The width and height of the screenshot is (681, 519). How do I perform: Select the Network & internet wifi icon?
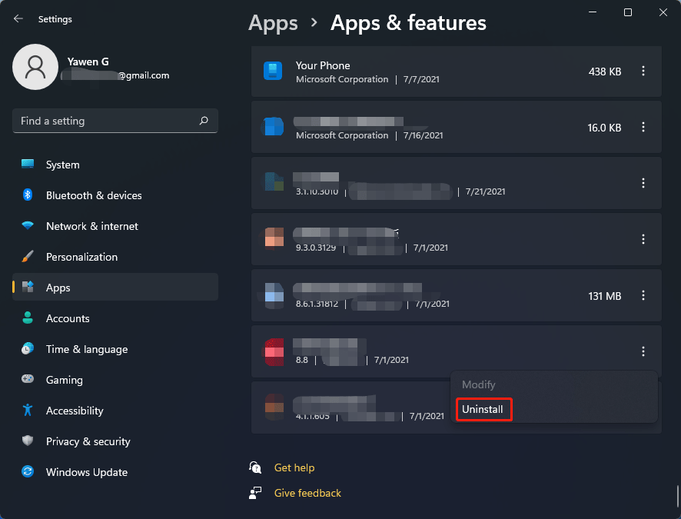tap(28, 226)
